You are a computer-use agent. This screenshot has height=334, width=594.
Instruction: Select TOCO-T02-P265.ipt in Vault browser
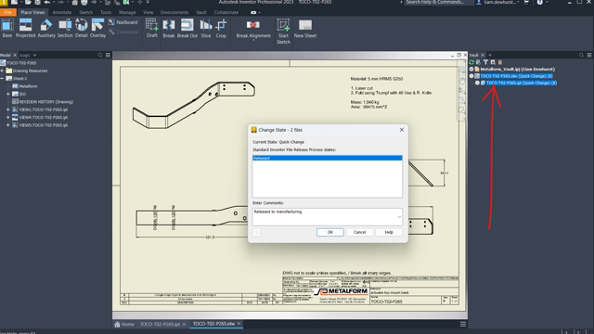[522, 83]
